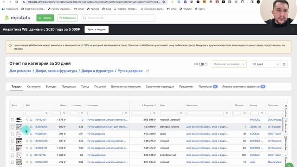Share product 100360982 via share icon
Screen dimensions: 297x167
[x=27, y=162]
